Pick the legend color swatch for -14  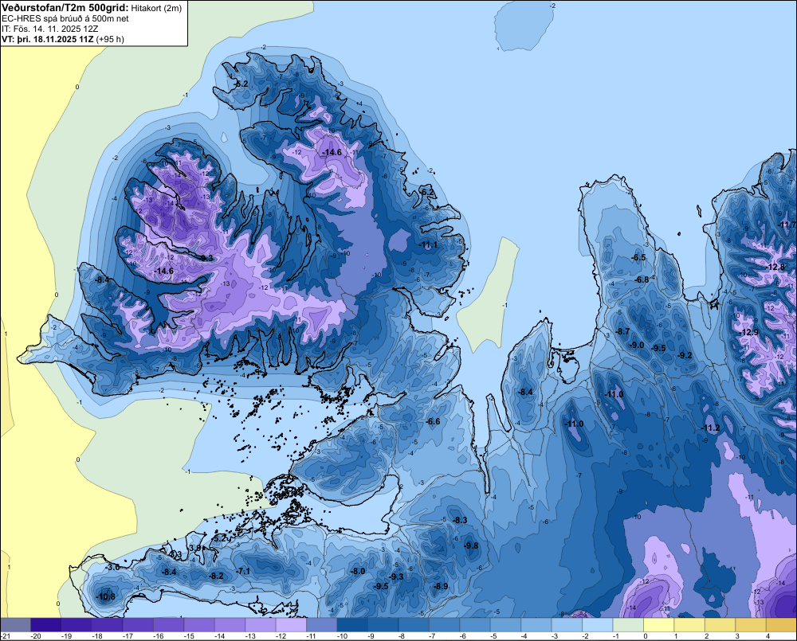point(230,625)
